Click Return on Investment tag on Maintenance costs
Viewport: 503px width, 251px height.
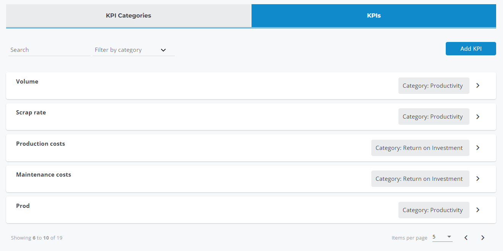(x=420, y=179)
